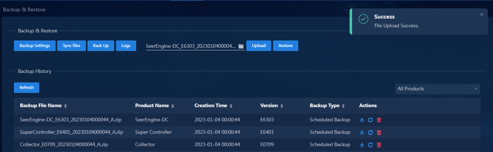Open Backup Settings
Screen dimensions: 493x152
(x=35, y=46)
